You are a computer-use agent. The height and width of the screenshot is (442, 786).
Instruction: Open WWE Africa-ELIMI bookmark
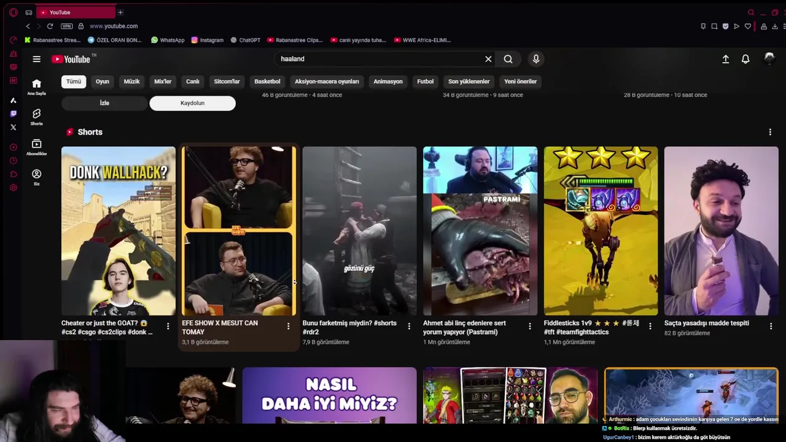(422, 40)
